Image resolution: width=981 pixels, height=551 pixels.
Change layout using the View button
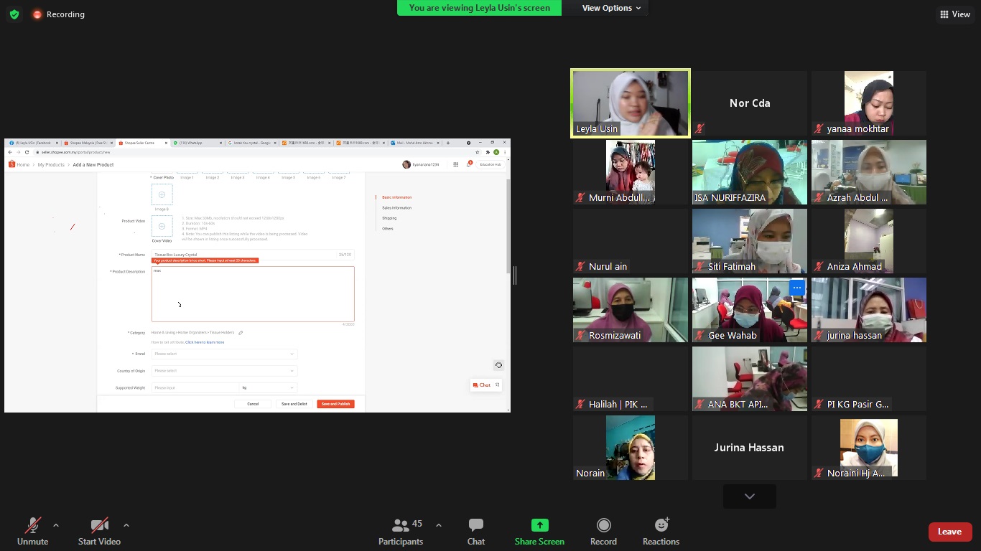(954, 14)
